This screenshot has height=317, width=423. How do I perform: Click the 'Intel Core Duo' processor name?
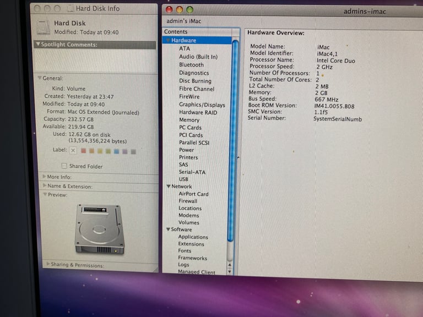[335, 61]
